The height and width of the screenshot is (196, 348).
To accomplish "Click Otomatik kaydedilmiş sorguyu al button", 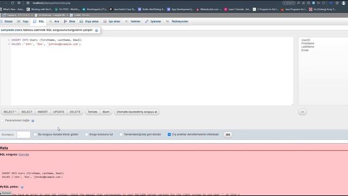I will point(136,112).
